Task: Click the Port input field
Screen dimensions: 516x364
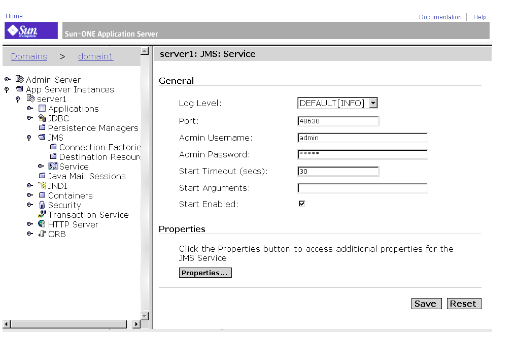Action: pos(338,121)
